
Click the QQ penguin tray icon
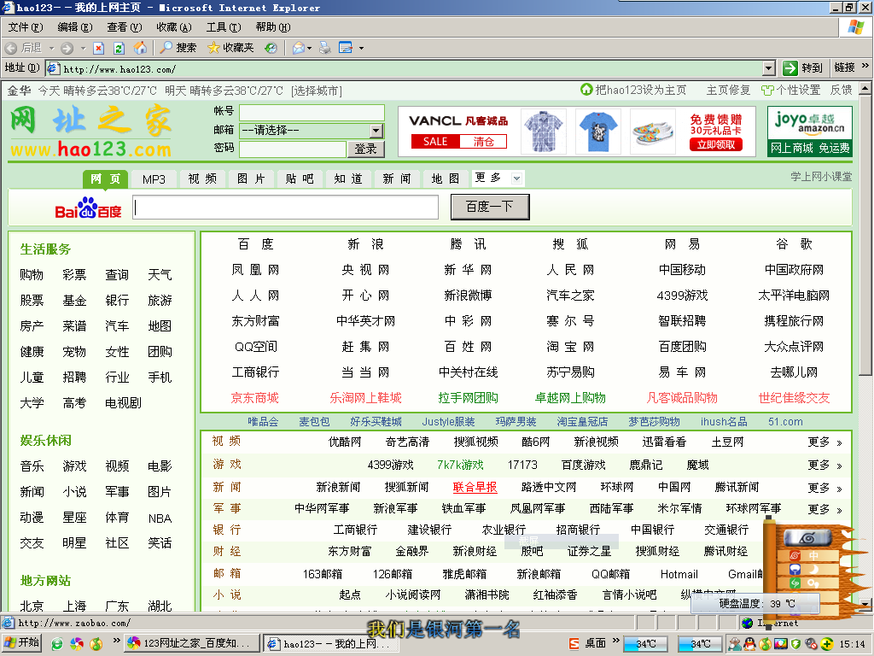tap(749, 644)
